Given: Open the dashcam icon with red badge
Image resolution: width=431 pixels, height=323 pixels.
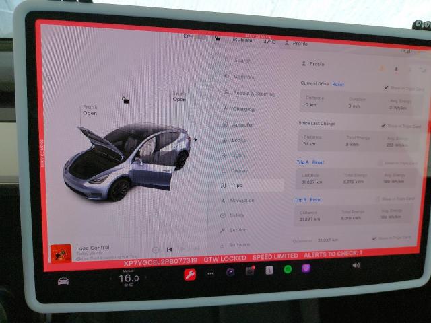Looking at the screenshot, I should point(250,271).
